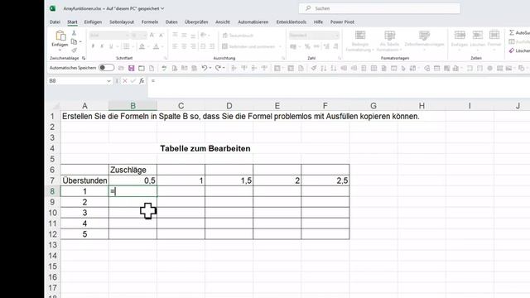Click the AutoSumme button
The width and height of the screenshot is (530, 298).
point(519,32)
